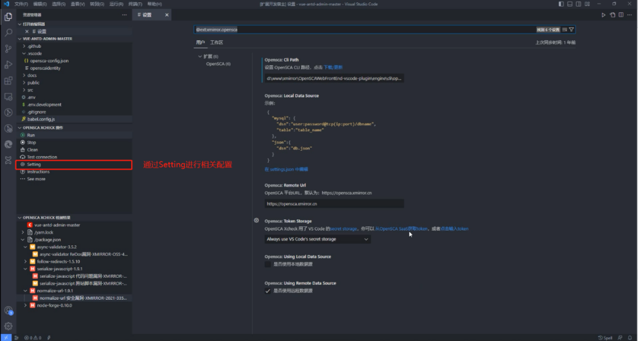Viewport: 638px width, 341px height.
Task: Close 设置 in the open editors list
Action: coord(27,31)
